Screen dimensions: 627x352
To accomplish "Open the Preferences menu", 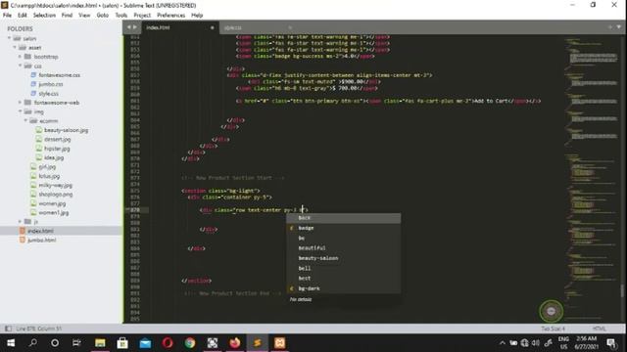I will coord(170,16).
